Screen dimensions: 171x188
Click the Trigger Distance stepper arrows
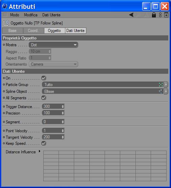pos(63,106)
